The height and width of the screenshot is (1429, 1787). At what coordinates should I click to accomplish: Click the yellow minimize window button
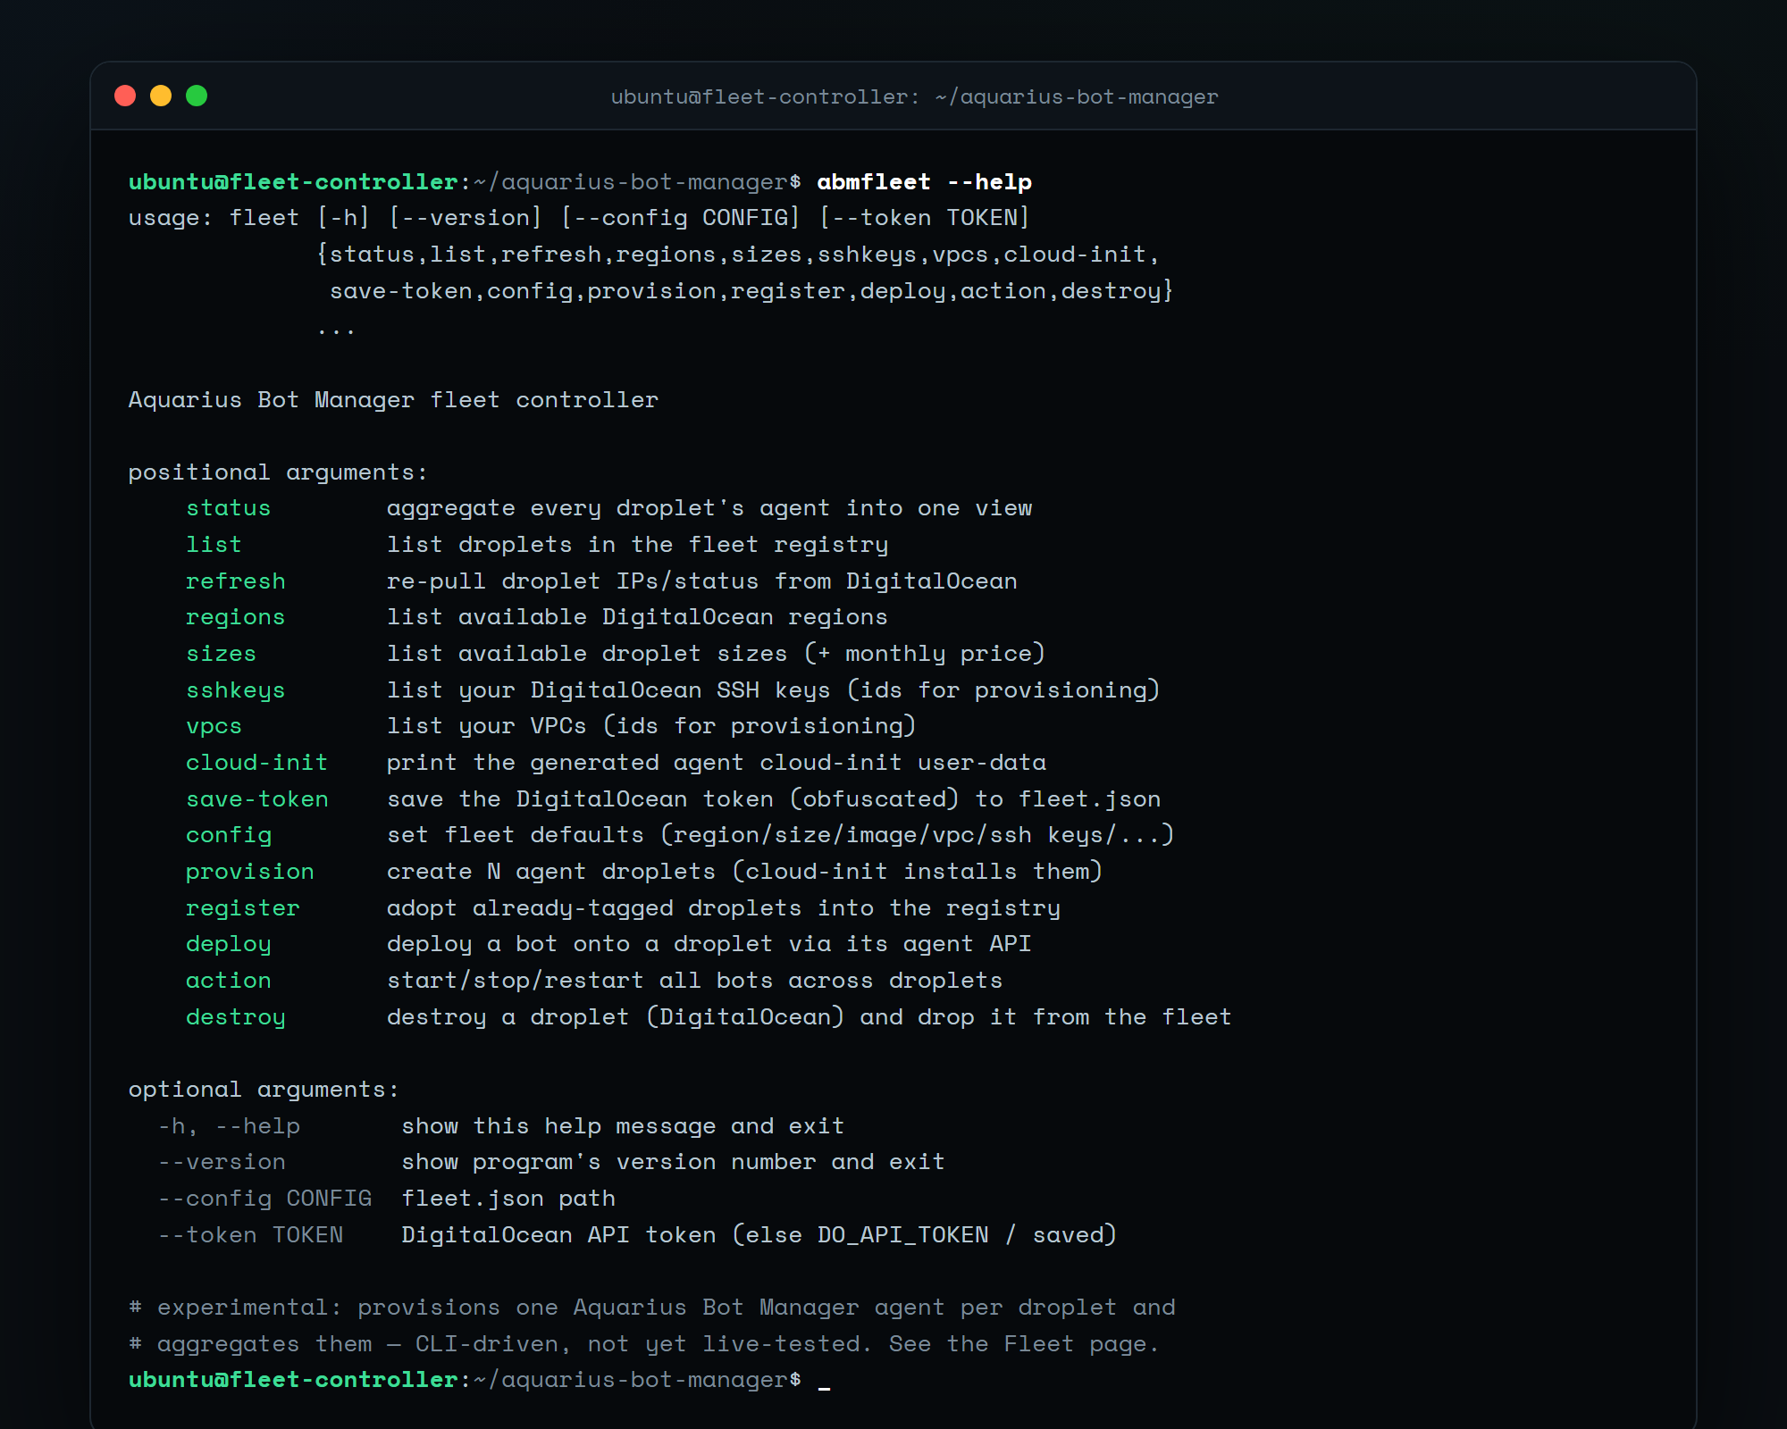(x=161, y=96)
